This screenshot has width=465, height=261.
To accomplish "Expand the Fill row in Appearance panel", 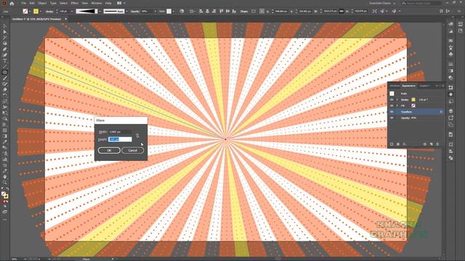I will tap(397, 106).
